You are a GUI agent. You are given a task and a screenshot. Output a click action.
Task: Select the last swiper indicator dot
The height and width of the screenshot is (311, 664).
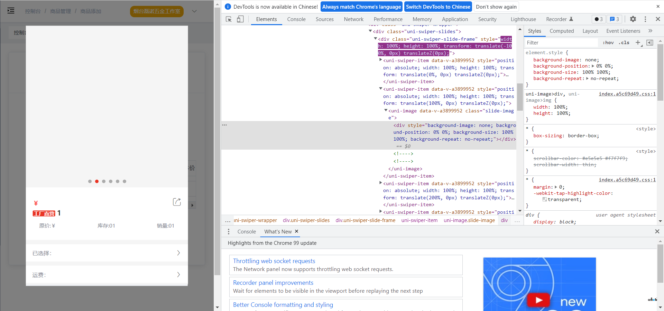124,181
